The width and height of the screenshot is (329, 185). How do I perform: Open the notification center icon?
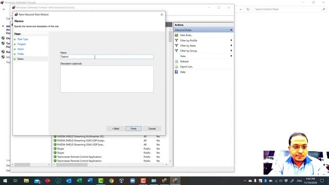pyautogui.click(x=322, y=180)
